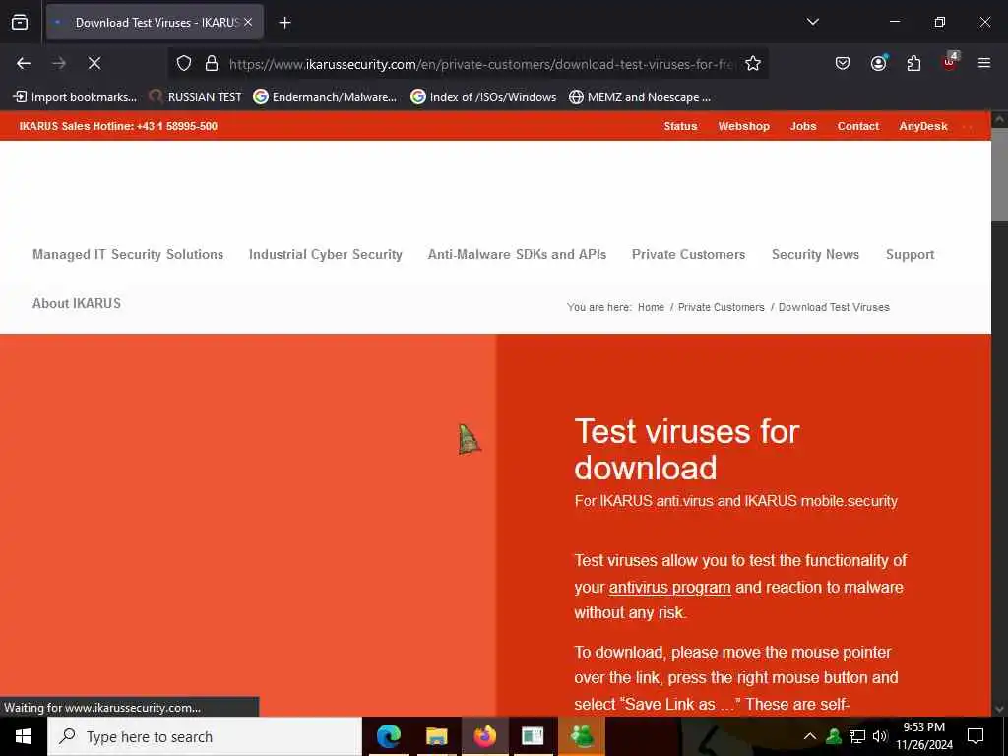The width and height of the screenshot is (1008, 756).
Task: Launch Microsoft Edge from taskbar
Action: (x=388, y=736)
